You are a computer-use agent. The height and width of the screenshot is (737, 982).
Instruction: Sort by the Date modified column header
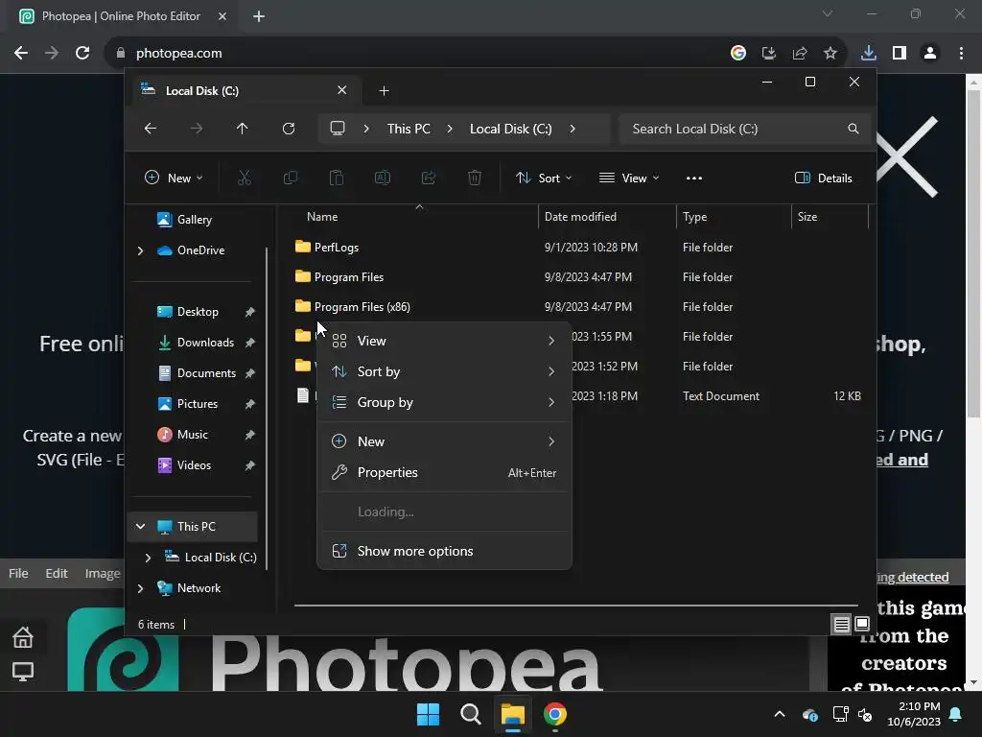[607, 217]
